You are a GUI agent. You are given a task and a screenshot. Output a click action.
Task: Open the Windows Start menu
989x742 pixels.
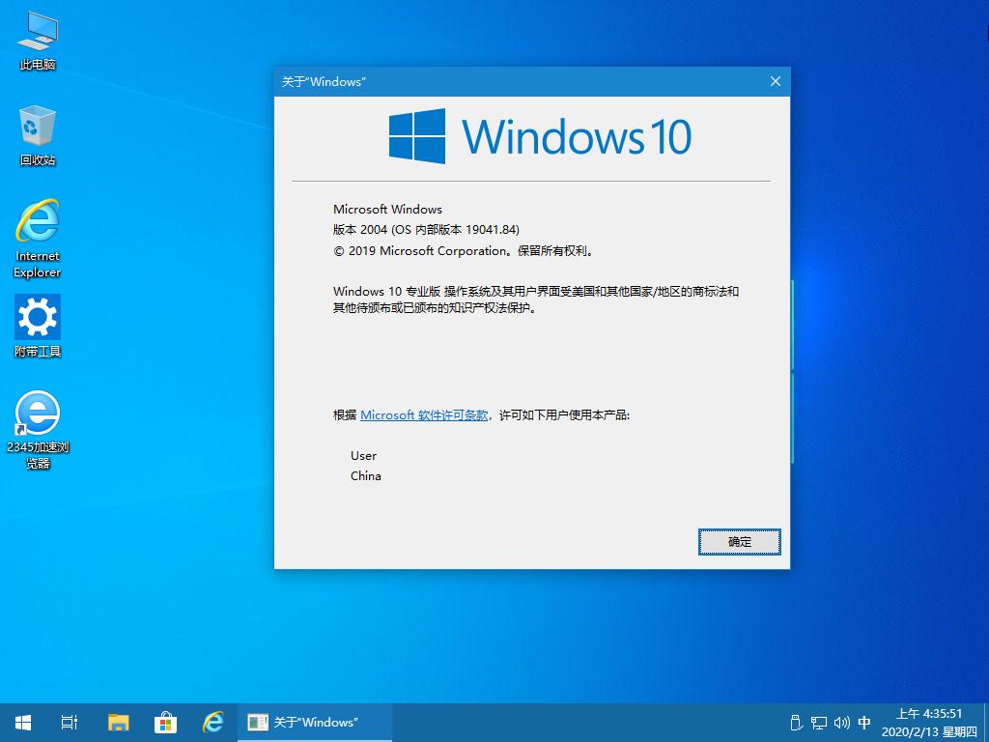23,723
